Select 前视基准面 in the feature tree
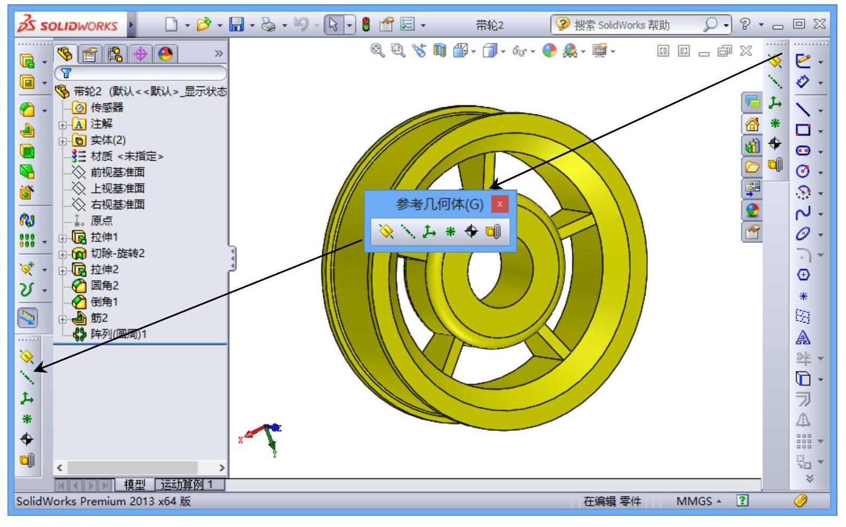Viewport: 846px width, 527px height. click(x=117, y=172)
